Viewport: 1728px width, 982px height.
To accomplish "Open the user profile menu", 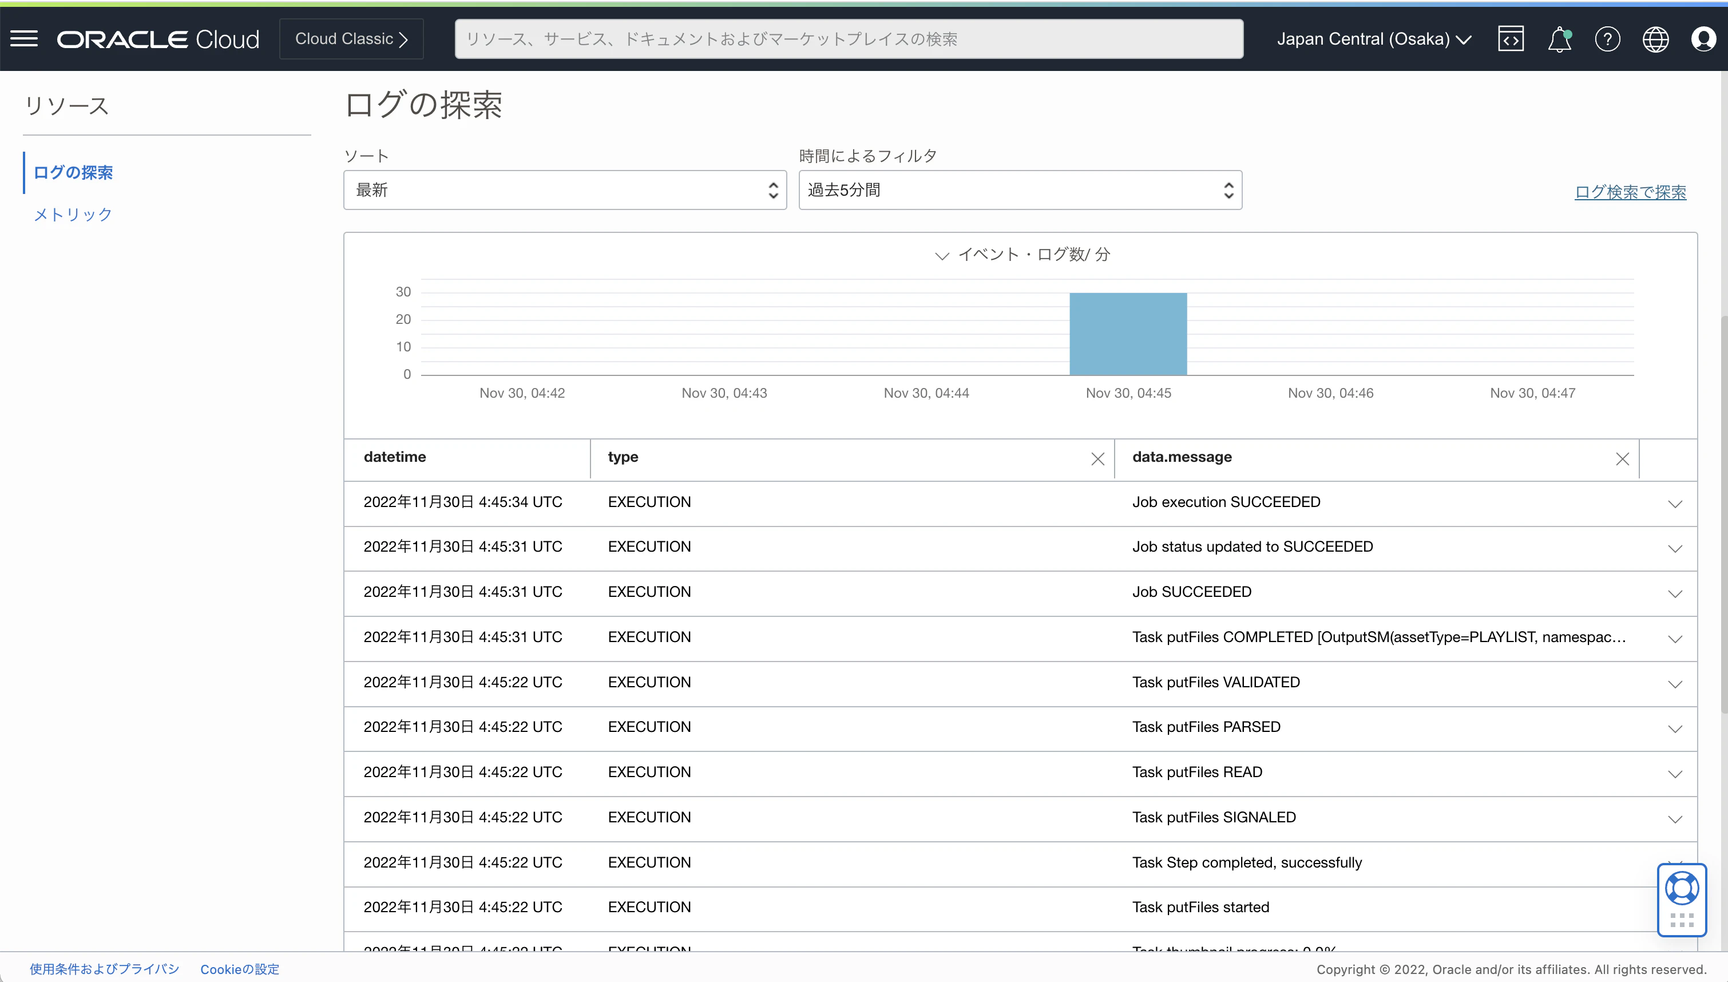I will (1703, 39).
